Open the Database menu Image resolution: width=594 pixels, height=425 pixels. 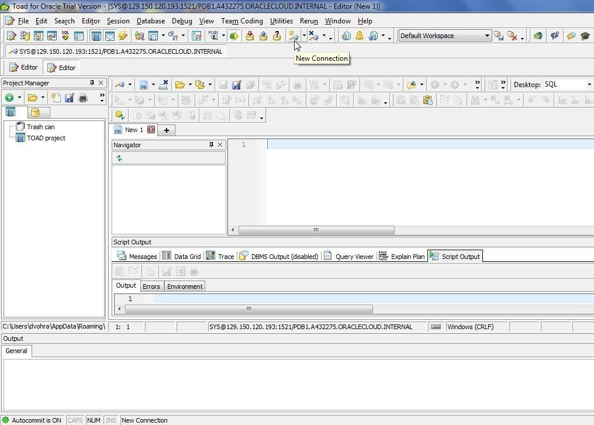(151, 21)
